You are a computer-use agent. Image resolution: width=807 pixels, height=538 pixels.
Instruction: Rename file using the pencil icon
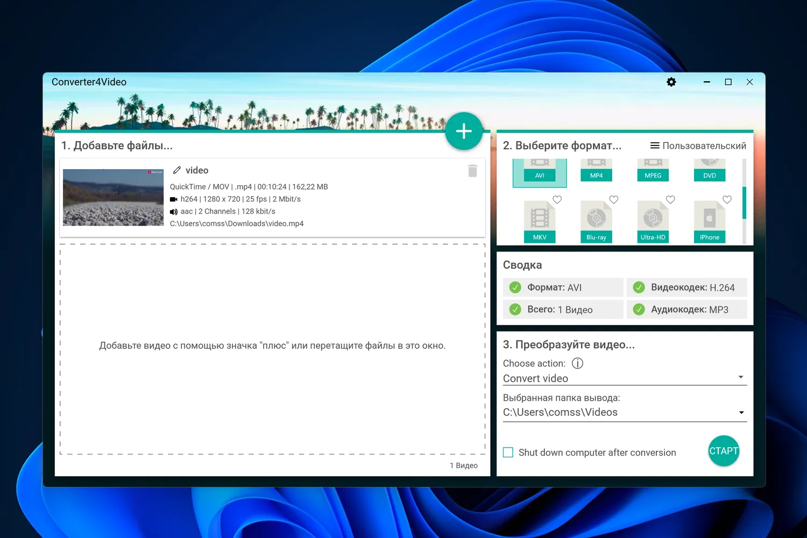point(176,170)
